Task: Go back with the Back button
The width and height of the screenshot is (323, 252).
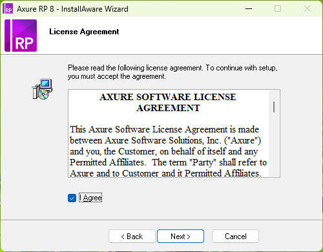Action: tap(132, 236)
